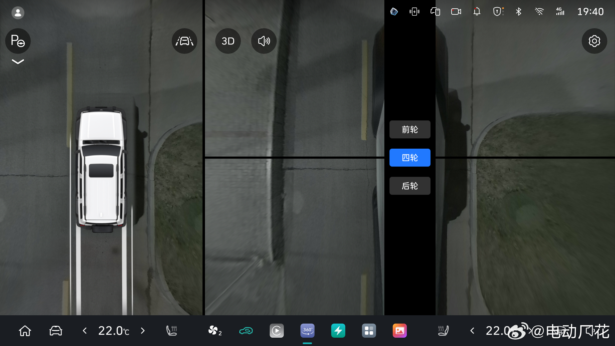The width and height of the screenshot is (615, 346).
Task: Open camera settings gear
Action: click(594, 41)
